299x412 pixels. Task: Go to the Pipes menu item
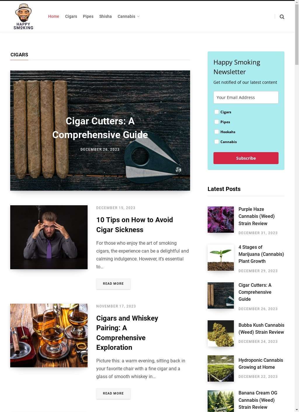coord(88,16)
